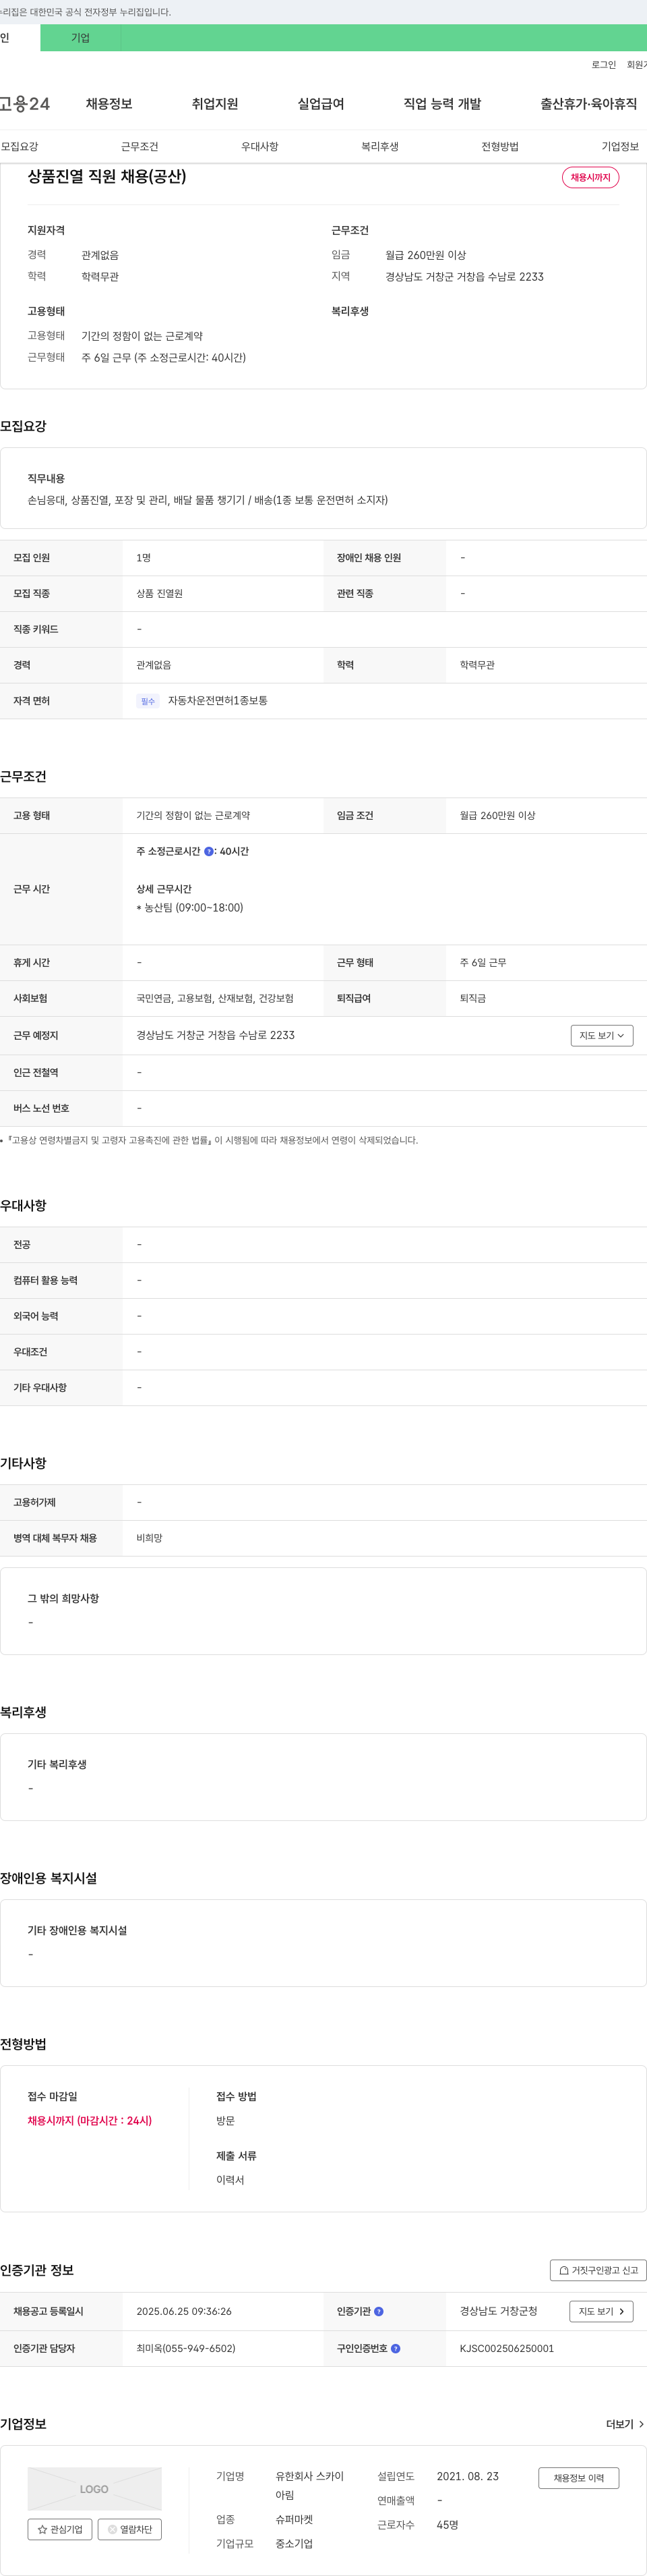Jump to 전형방법 section tab
The height and width of the screenshot is (2576, 647).
[x=500, y=146]
